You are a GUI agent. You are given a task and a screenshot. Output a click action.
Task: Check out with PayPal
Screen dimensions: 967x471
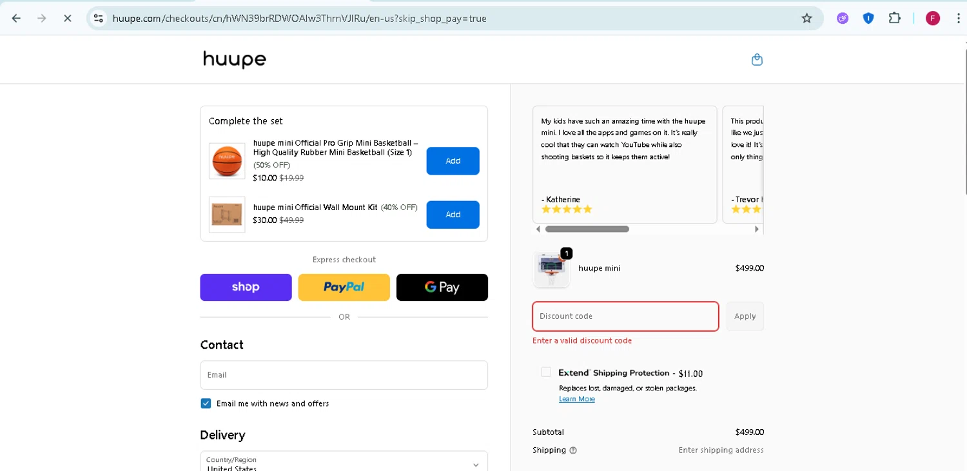344,287
